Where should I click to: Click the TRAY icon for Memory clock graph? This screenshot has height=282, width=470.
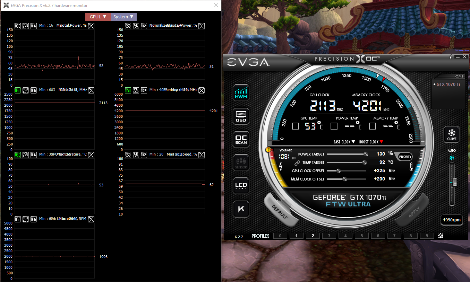pyautogui.click(x=144, y=90)
